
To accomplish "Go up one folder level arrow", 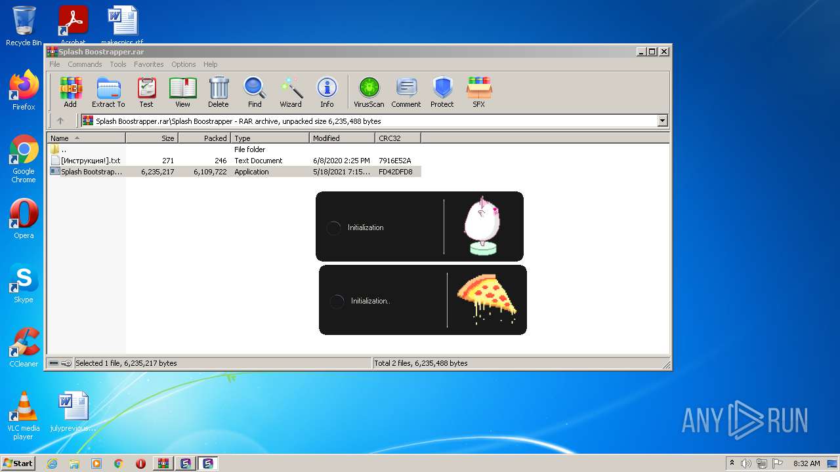I will point(60,121).
